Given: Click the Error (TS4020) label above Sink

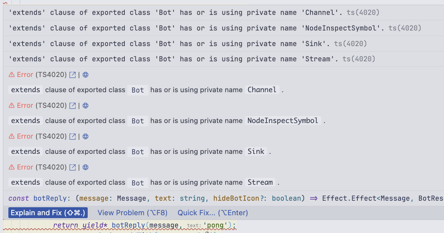Looking at the screenshot, I should pos(42,136).
